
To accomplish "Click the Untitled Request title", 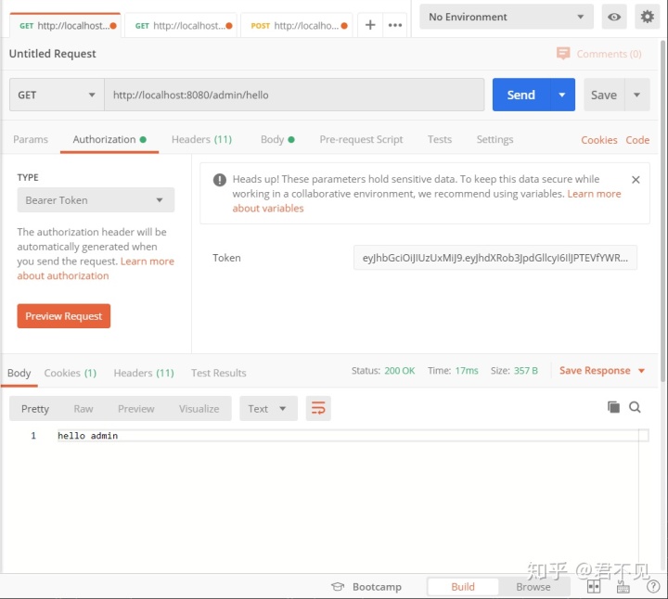I will [52, 54].
